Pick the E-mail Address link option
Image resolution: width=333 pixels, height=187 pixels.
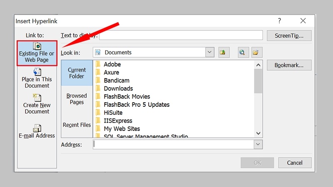point(37,131)
